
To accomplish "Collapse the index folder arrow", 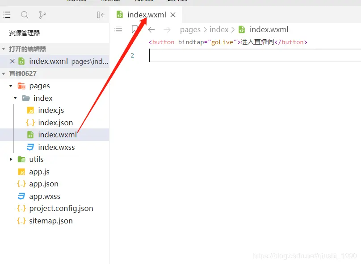I will point(15,98).
